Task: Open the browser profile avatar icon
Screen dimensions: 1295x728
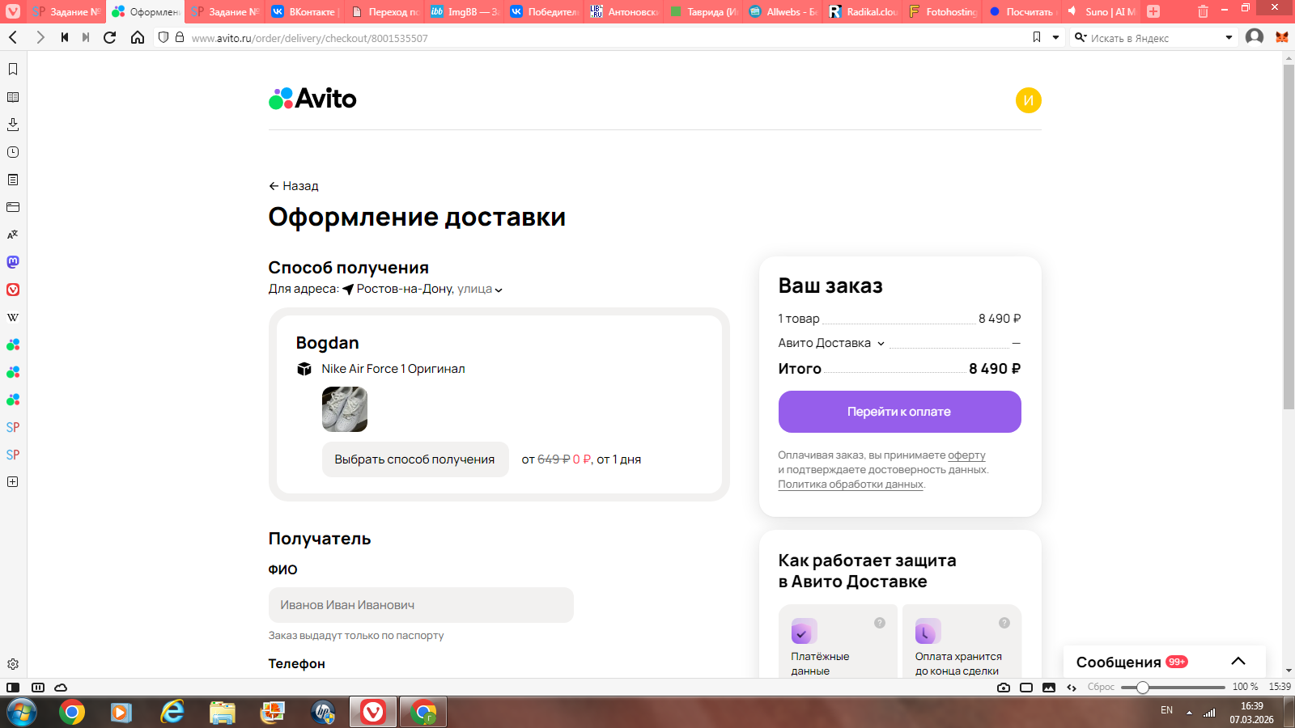Action: (x=1255, y=37)
